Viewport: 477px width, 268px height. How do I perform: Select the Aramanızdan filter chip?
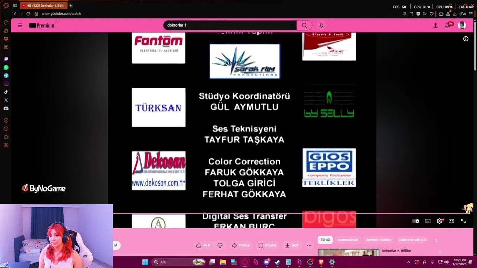[348, 240]
